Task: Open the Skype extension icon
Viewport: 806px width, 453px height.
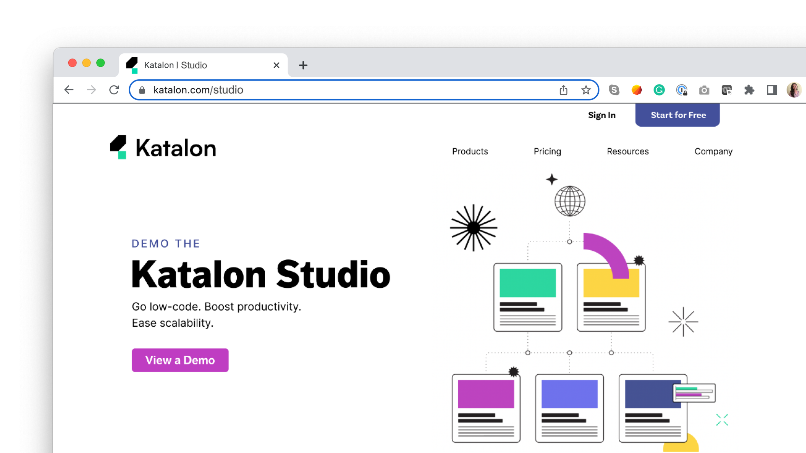Action: click(x=614, y=90)
